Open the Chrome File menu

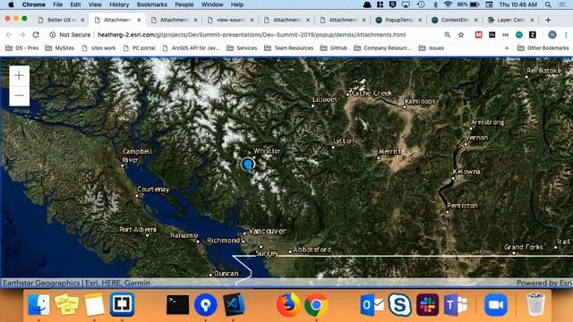[57, 4]
